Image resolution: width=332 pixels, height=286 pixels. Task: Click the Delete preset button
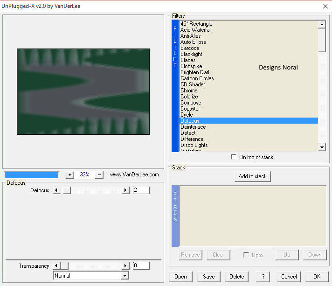[237, 277]
